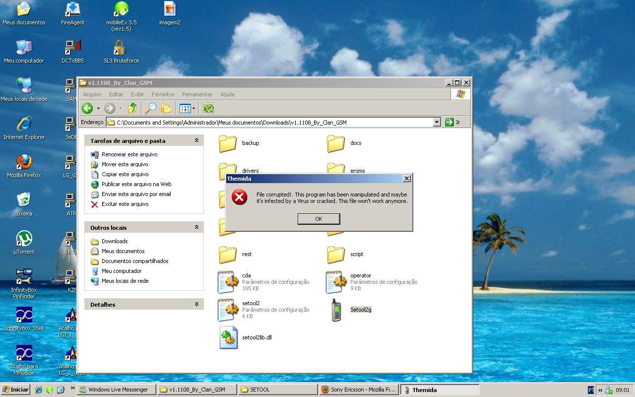The height and width of the screenshot is (397, 635).
Task: Expand the Views dropdown arrow
Action: point(193,108)
